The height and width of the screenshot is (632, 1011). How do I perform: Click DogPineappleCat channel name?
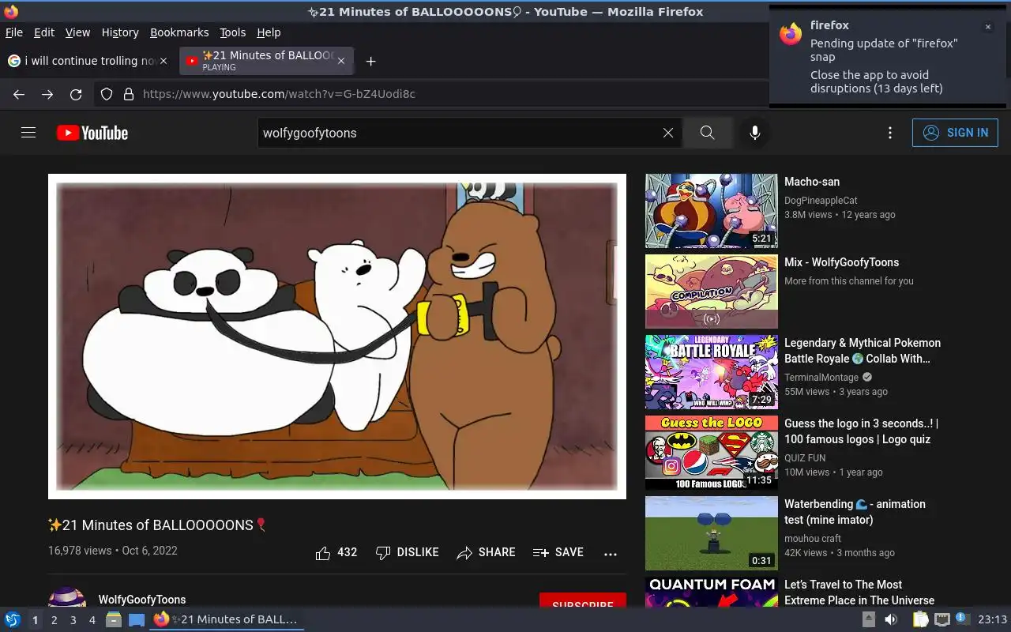pos(821,201)
